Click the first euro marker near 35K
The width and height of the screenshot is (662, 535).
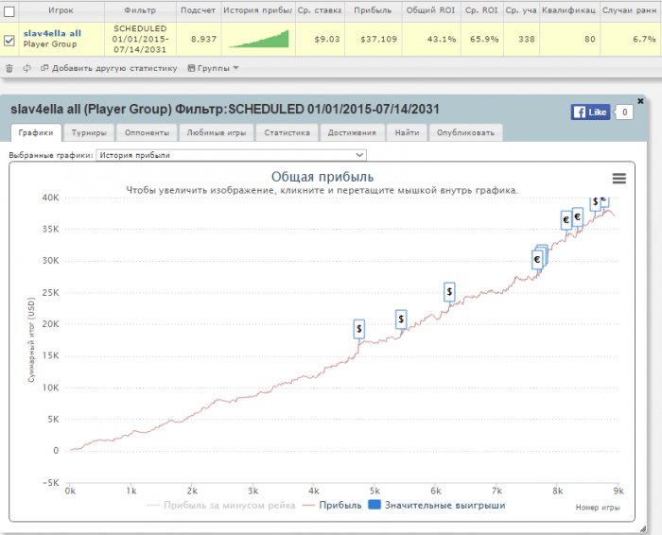(566, 220)
